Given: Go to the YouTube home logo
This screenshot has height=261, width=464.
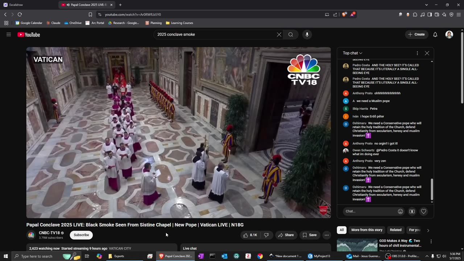Looking at the screenshot, I should [x=29, y=35].
